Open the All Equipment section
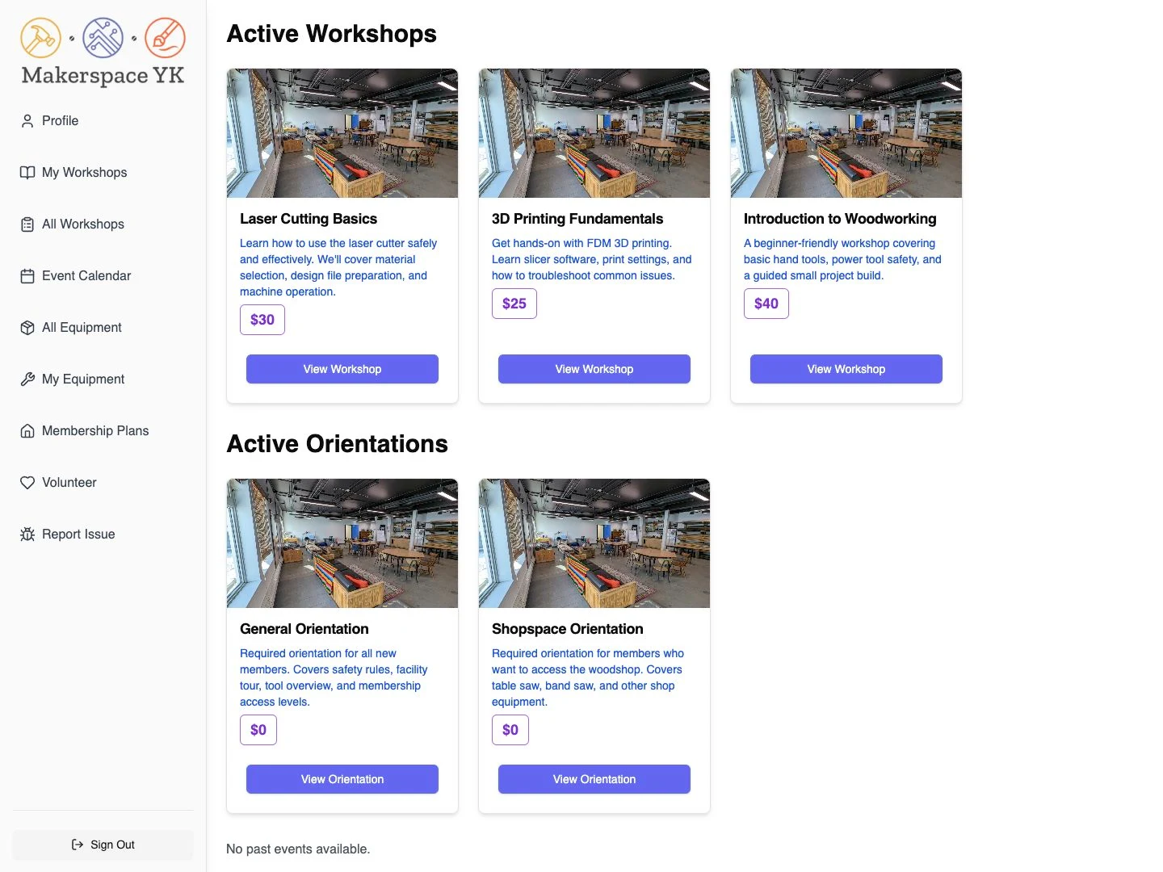1163x872 pixels. pyautogui.click(x=103, y=328)
